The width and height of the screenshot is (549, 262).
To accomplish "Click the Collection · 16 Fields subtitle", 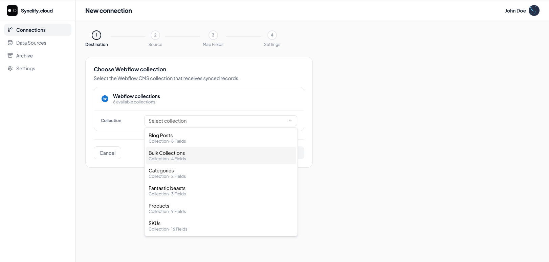I will tap(168, 229).
